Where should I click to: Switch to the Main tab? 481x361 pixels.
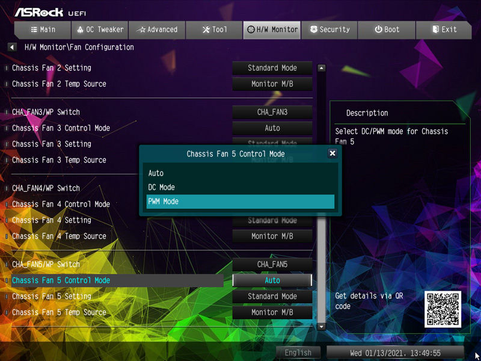(x=43, y=29)
